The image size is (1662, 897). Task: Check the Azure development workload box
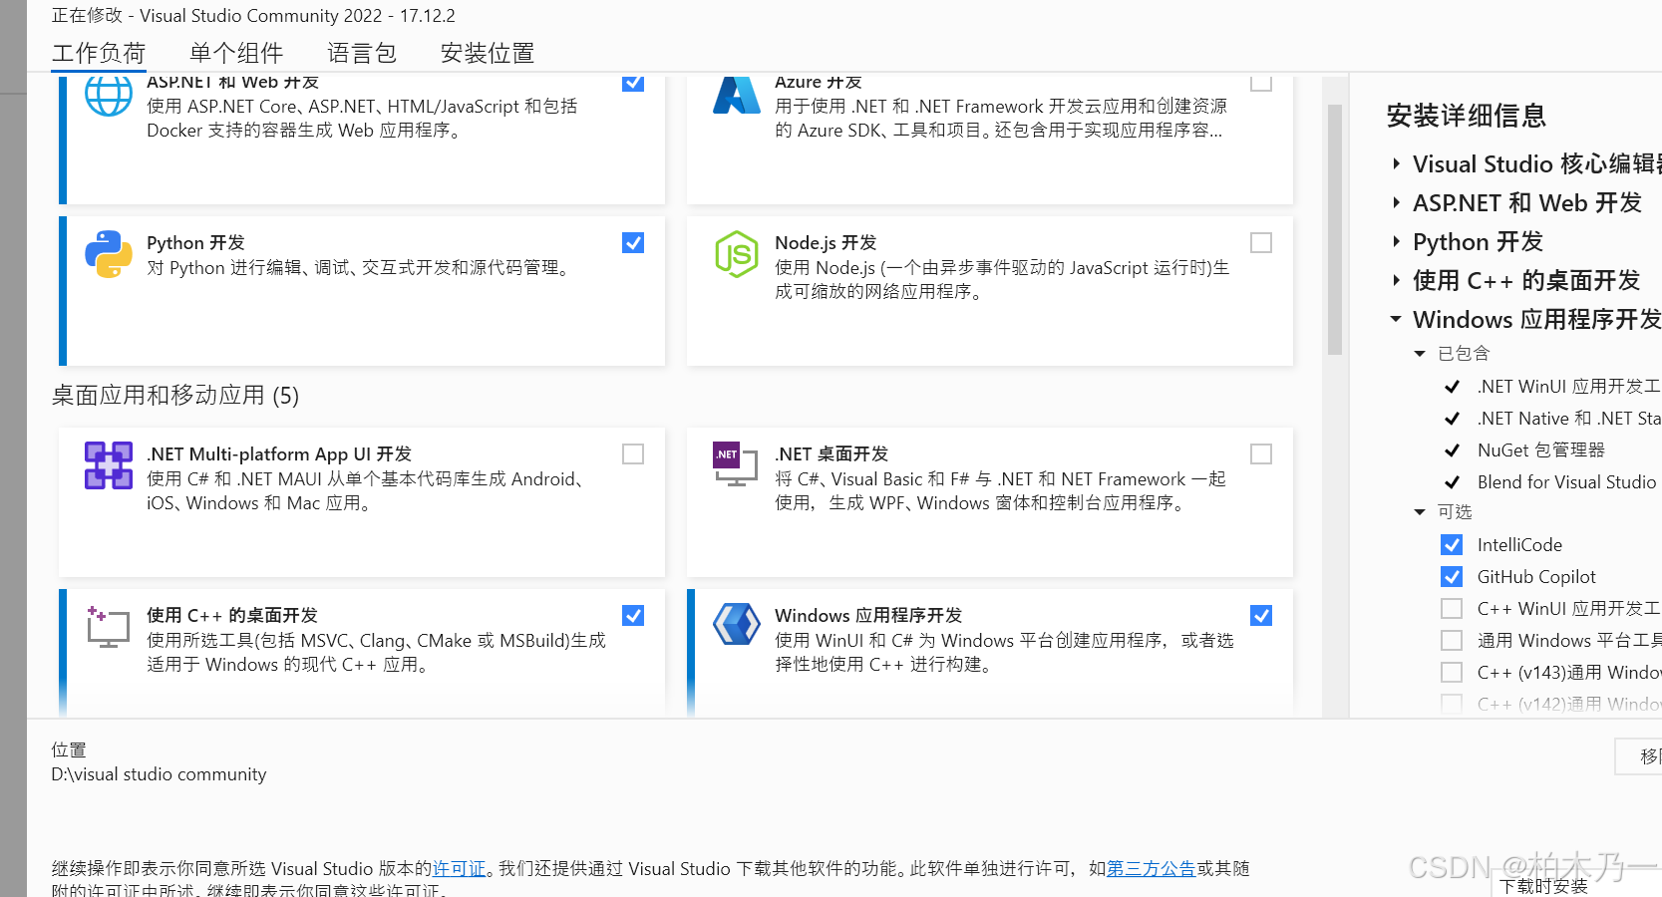point(1261,82)
